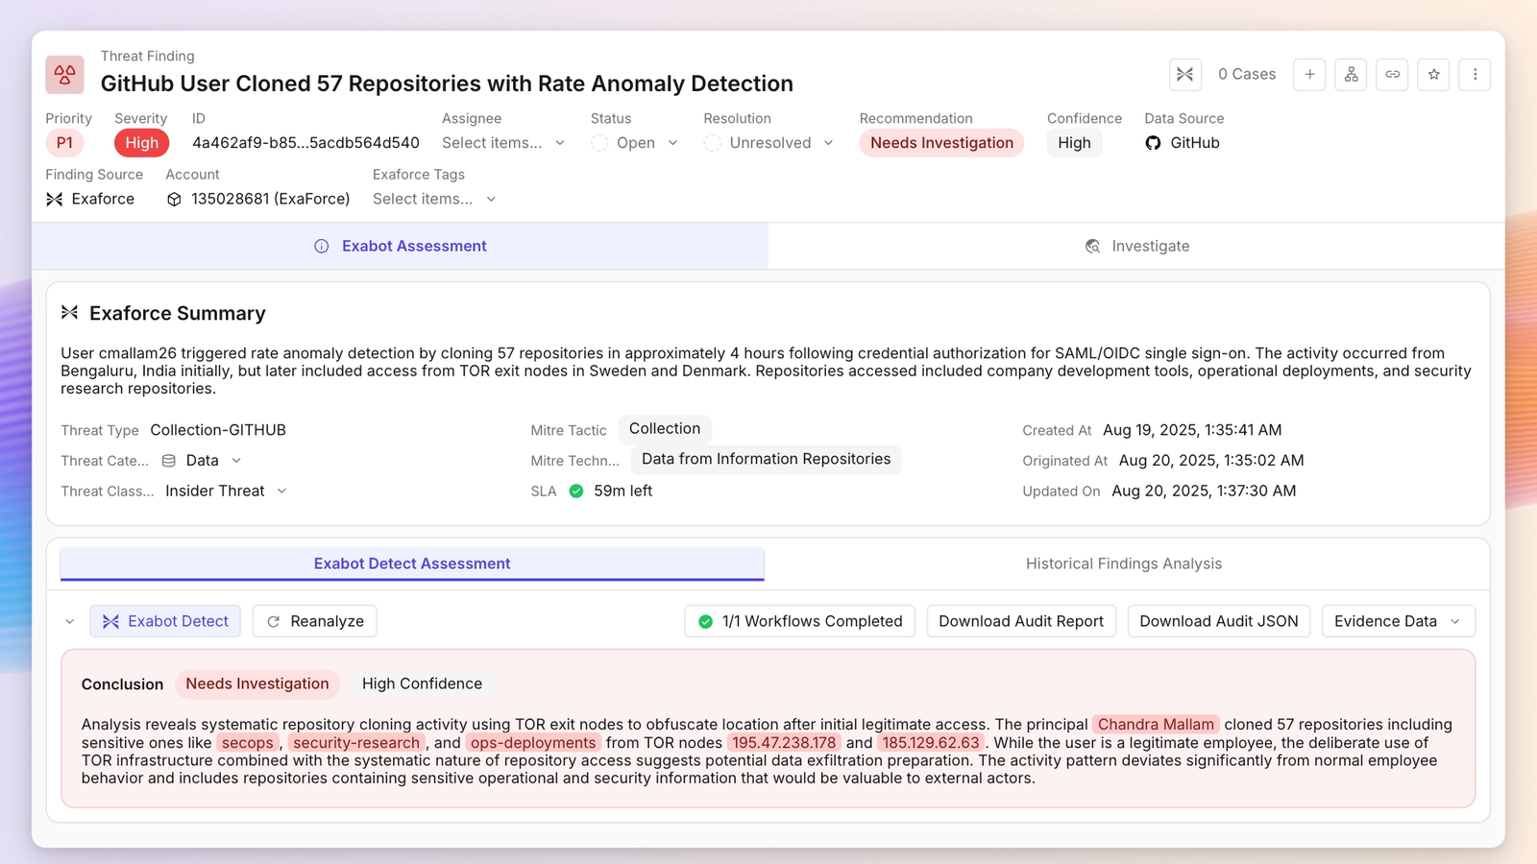This screenshot has height=864, width=1537.
Task: Click the red High severity badge
Action: coord(141,143)
